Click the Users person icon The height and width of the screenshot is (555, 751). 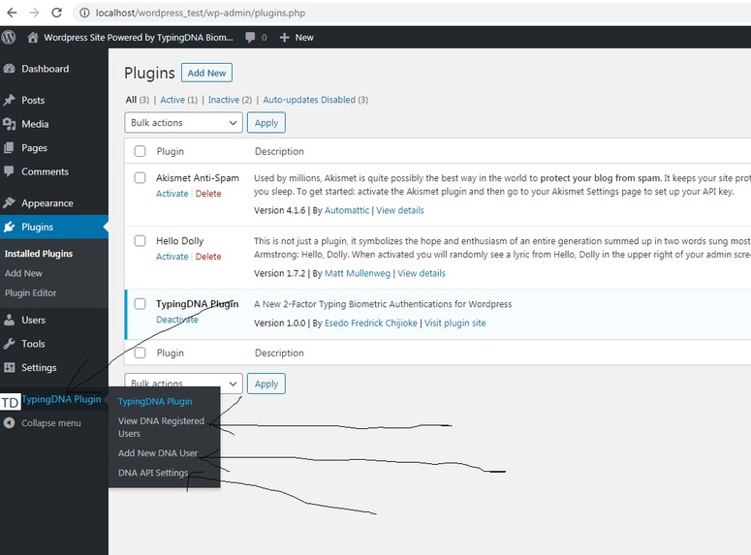9,320
